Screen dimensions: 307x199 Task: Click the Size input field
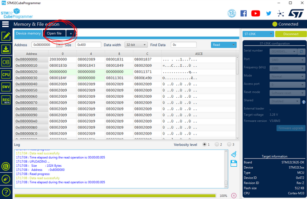point(88,45)
